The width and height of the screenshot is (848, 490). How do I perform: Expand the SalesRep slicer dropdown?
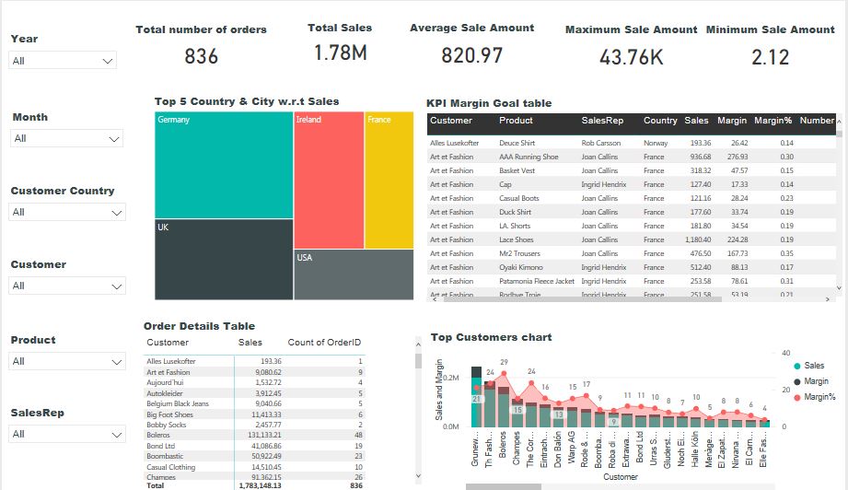(66, 435)
